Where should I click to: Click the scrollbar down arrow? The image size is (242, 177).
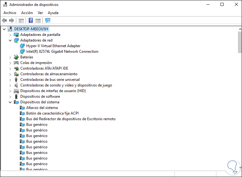[240, 167]
